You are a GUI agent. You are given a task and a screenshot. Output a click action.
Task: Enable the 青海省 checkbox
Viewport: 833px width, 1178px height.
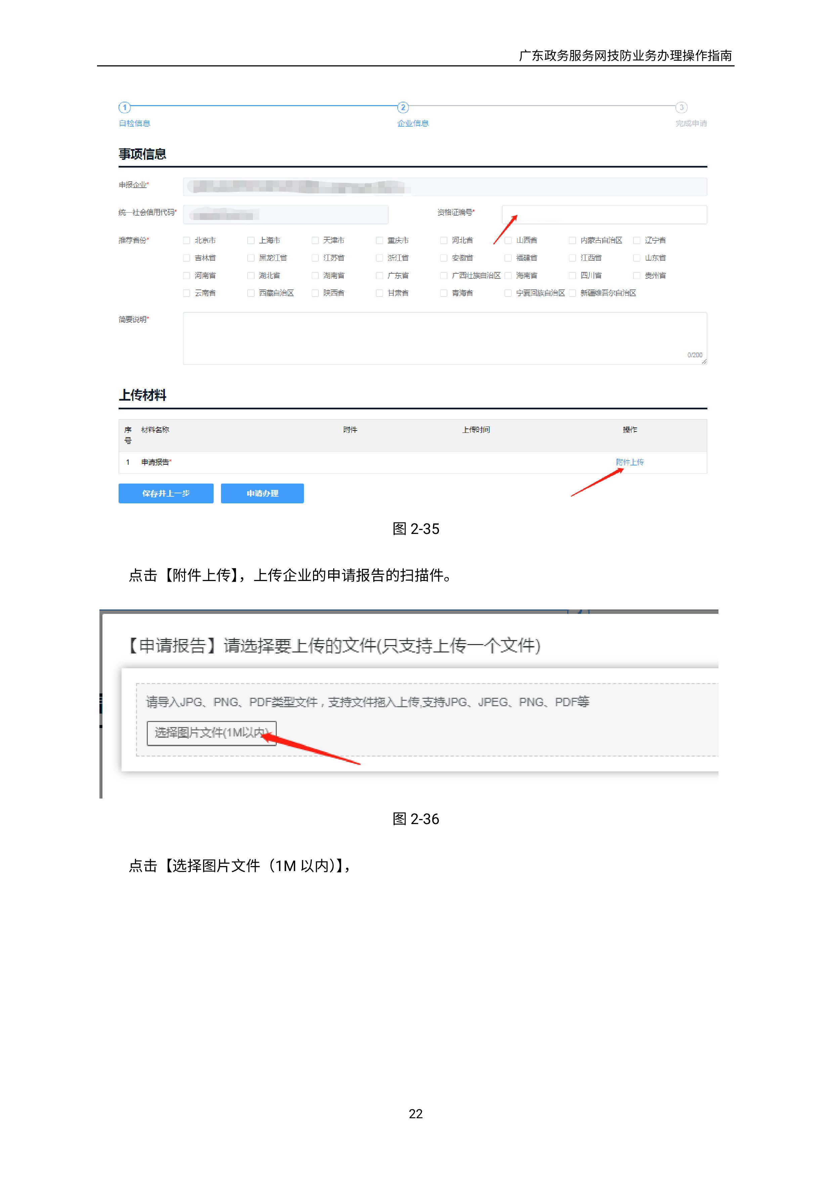tap(444, 293)
